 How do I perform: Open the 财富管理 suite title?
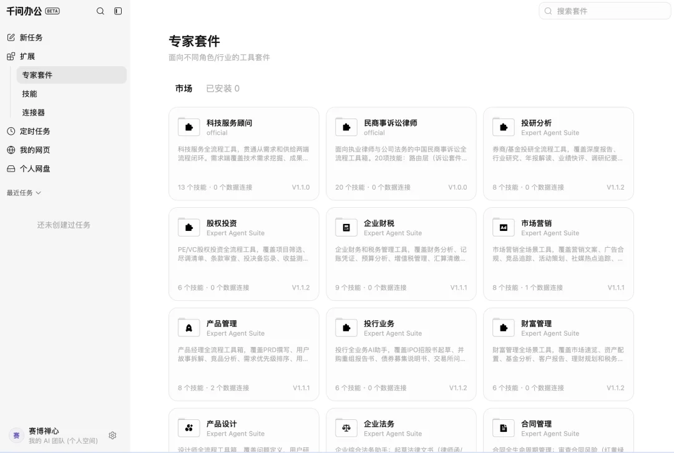tap(536, 324)
